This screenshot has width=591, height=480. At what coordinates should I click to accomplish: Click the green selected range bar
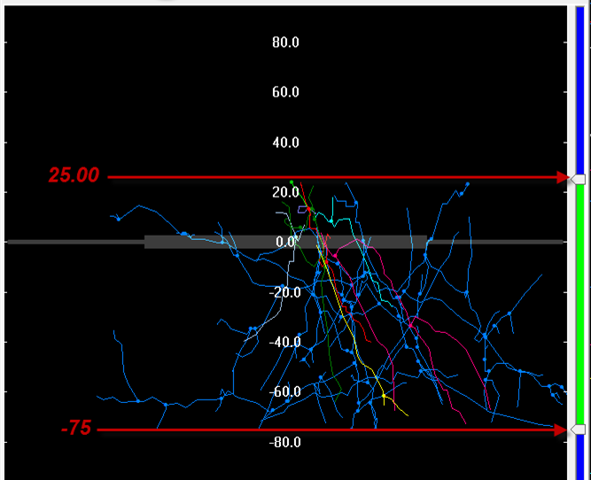[580, 301]
